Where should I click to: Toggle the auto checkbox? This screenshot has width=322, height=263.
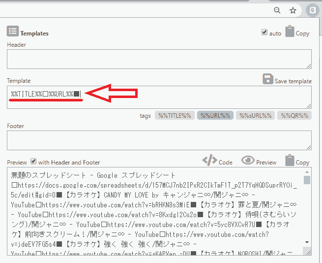click(x=264, y=32)
